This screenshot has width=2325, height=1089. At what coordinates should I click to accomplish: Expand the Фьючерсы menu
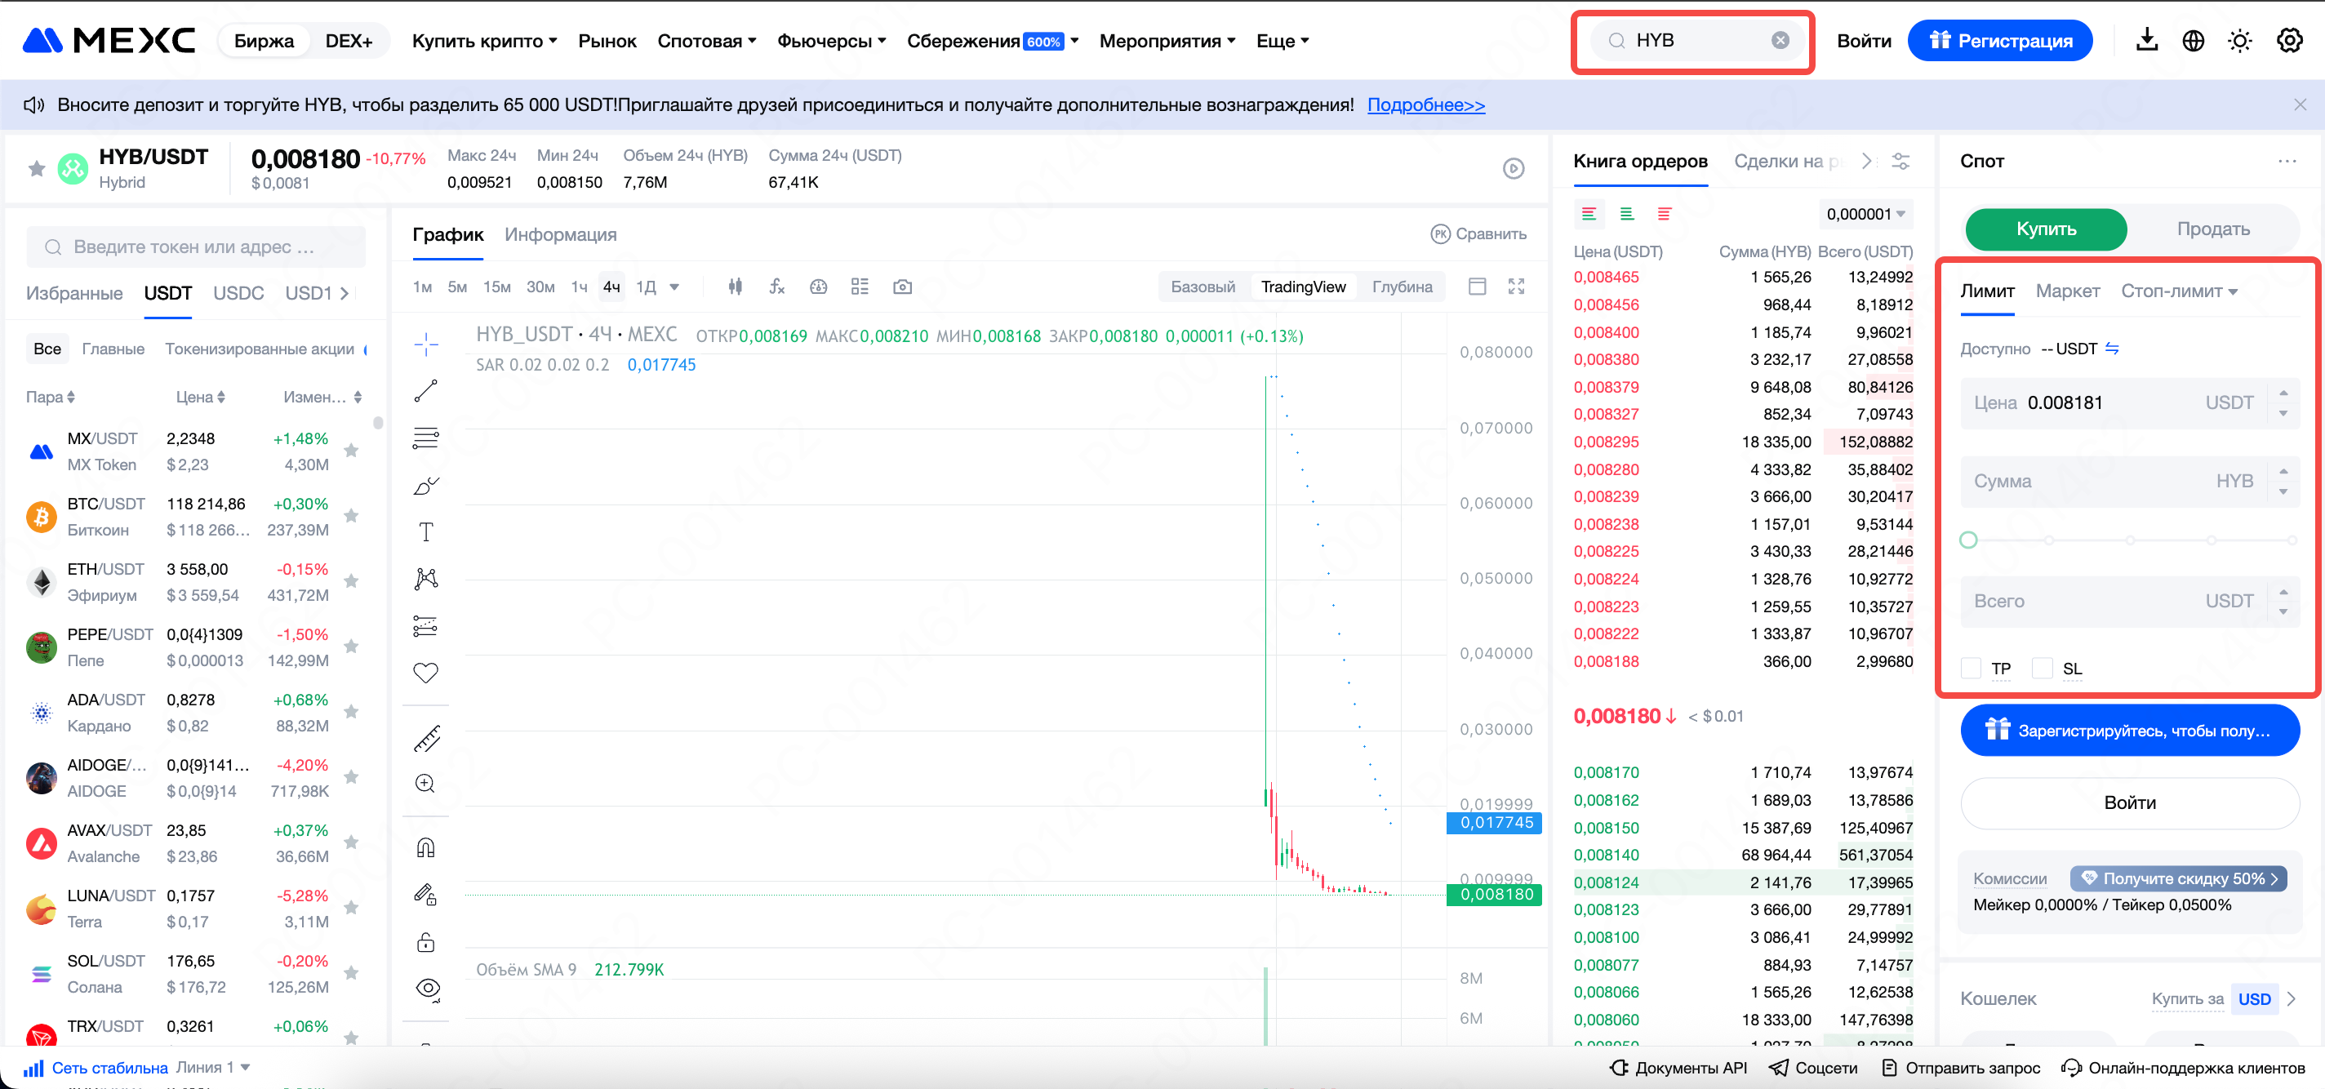point(831,41)
